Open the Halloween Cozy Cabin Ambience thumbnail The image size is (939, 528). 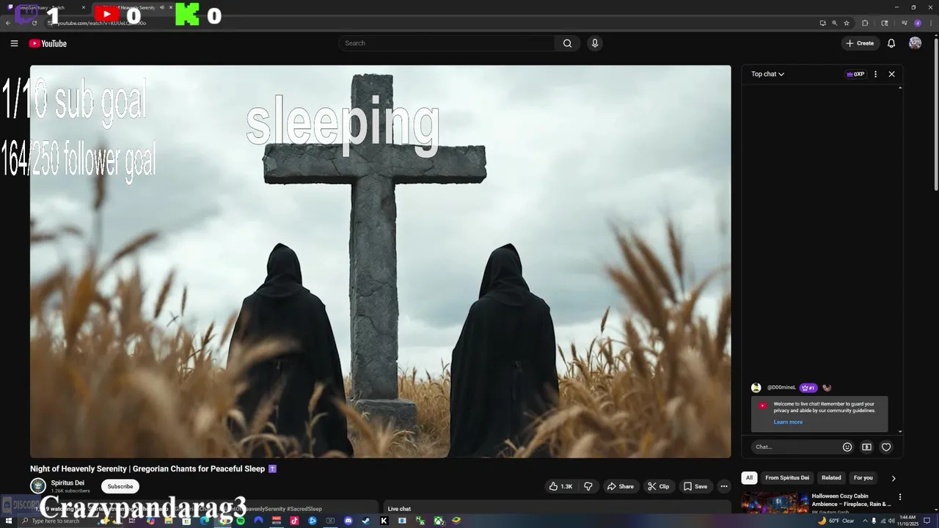[x=774, y=502]
